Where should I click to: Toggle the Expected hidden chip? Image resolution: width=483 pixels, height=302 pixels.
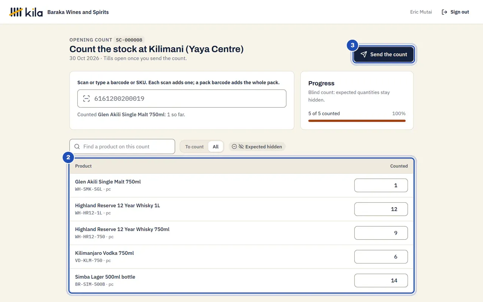point(257,146)
